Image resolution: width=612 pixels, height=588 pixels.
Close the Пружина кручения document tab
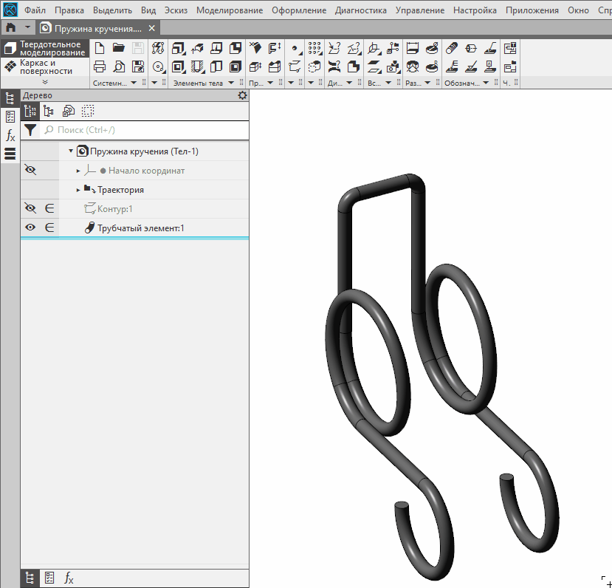152,28
